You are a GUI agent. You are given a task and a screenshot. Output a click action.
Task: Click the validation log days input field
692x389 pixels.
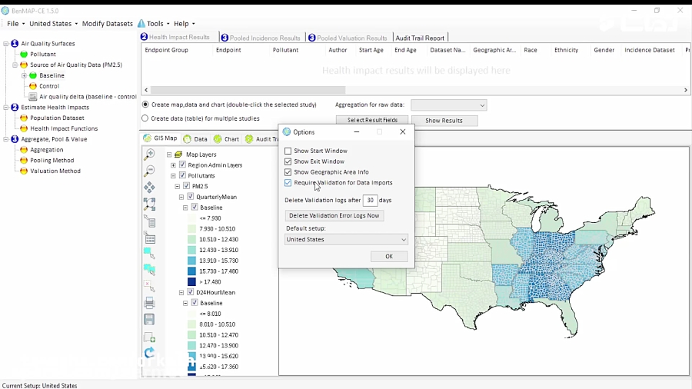point(370,200)
